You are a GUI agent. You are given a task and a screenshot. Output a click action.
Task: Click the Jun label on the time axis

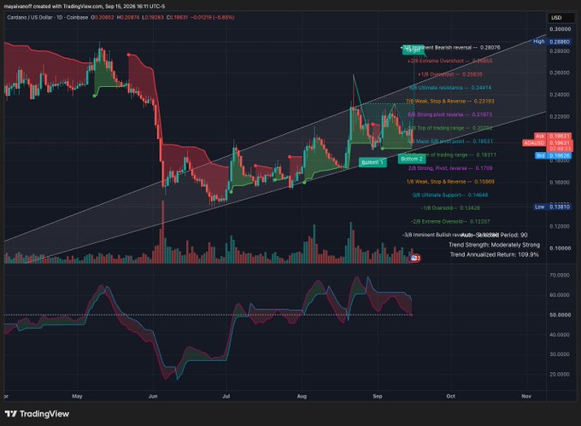coord(153,396)
